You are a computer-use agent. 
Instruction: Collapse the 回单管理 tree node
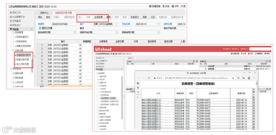click(x=13, y=33)
